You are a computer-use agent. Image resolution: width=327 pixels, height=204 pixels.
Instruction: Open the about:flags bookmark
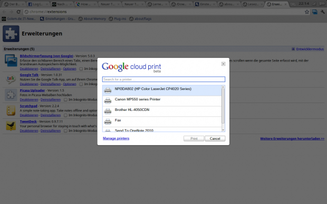tap(140, 19)
